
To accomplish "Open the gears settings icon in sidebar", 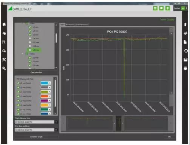I will click(4, 68).
